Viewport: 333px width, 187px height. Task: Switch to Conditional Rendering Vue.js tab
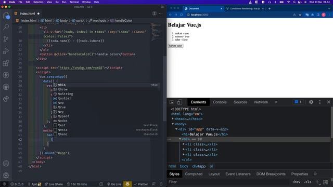point(245,9)
